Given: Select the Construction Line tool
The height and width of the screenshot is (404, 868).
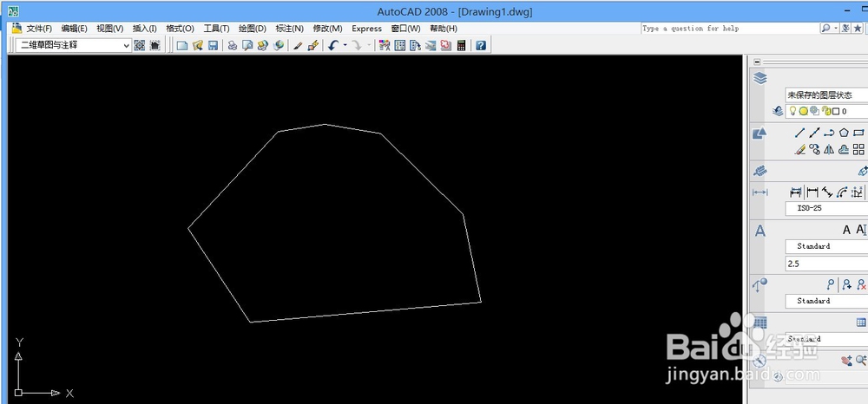Looking at the screenshot, I should (814, 133).
